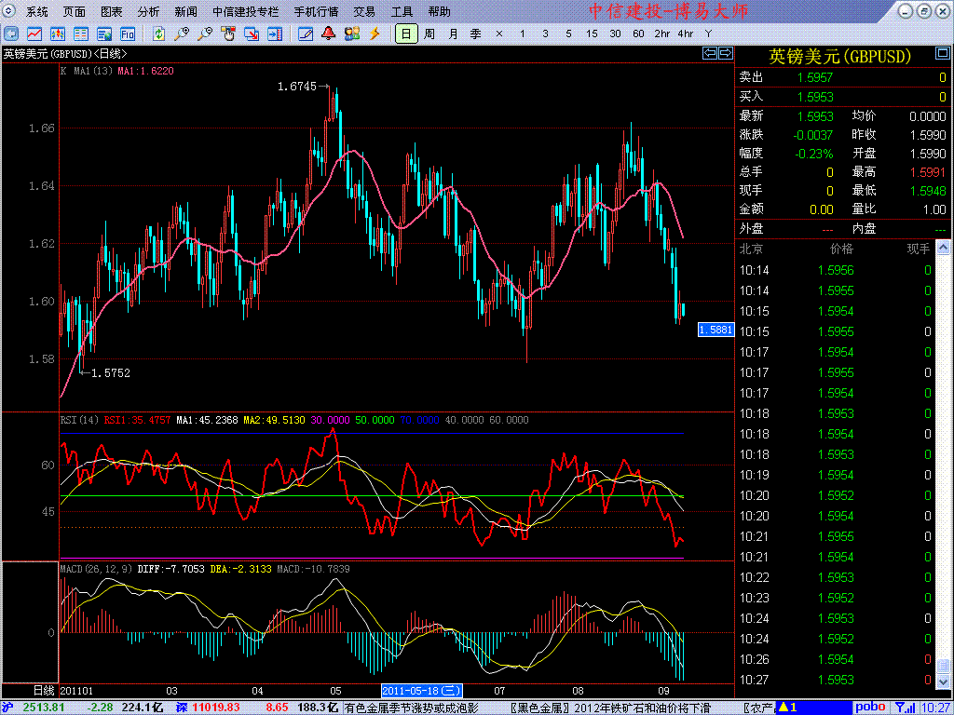Select the 2hr period
The image size is (954, 715).
662,34
